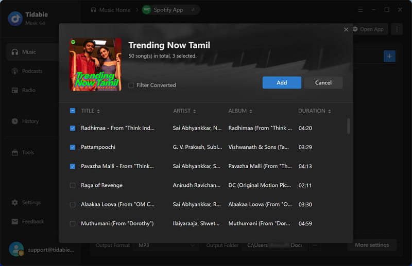Image resolution: width=412 pixels, height=266 pixels.
Task: Click the Spotify logo in the breadcrumb
Action: click(147, 10)
